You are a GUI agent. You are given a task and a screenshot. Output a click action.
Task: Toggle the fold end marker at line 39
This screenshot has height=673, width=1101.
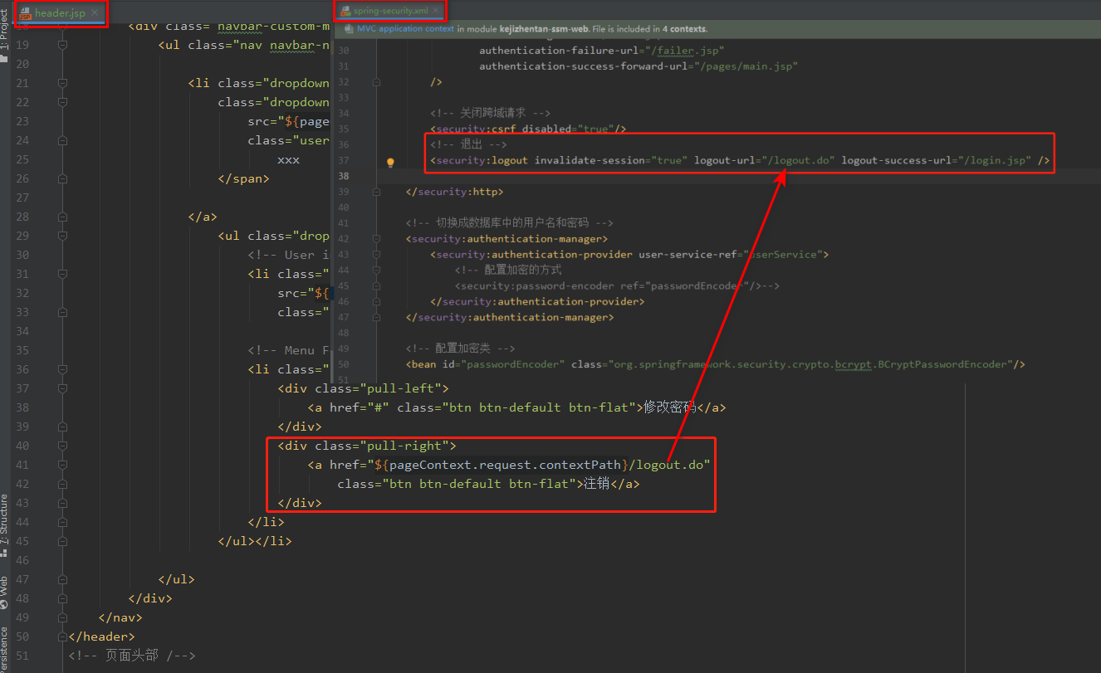pyautogui.click(x=62, y=427)
